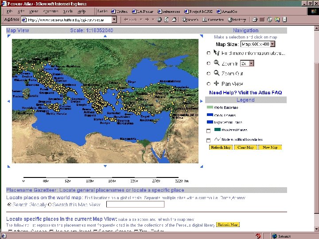Image resolution: width=319 pixels, height=239 pixels.
Task: Click the Alexandria label on the map
Action: (x=128, y=139)
